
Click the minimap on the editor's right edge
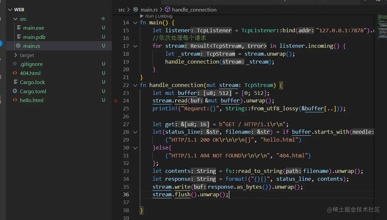(382, 27)
